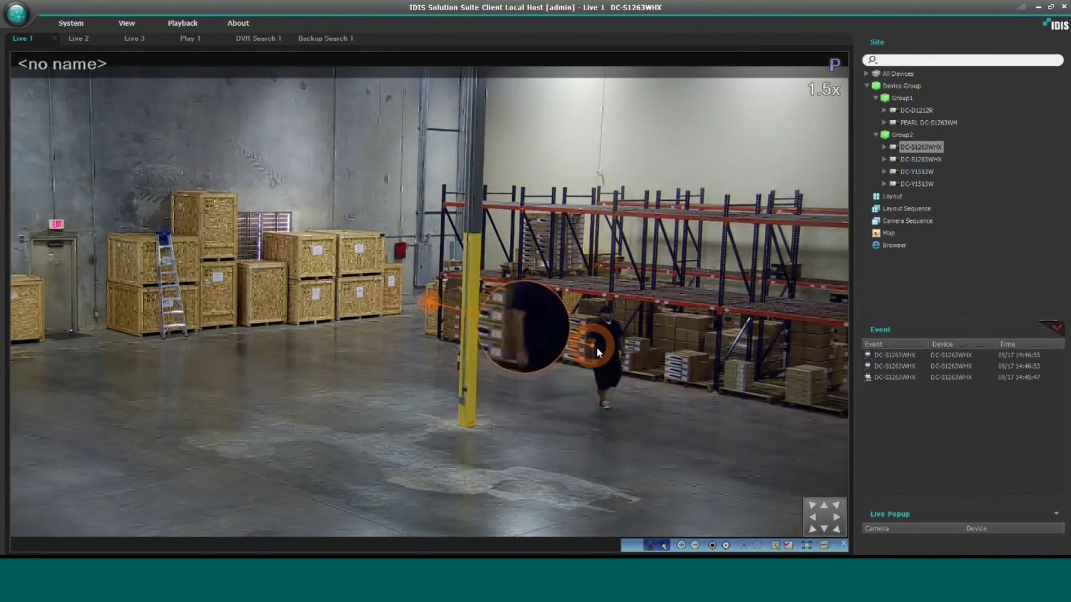Toggle the PTZ joystick mode button
Image resolution: width=1071 pixels, height=602 pixels.
click(649, 545)
